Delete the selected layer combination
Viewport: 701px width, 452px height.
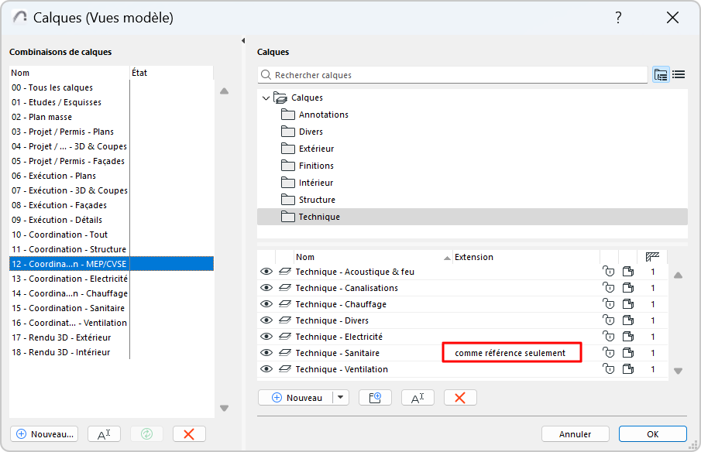click(188, 434)
